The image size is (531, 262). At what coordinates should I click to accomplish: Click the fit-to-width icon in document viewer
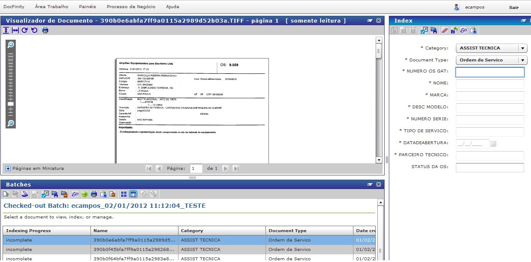[15, 30]
